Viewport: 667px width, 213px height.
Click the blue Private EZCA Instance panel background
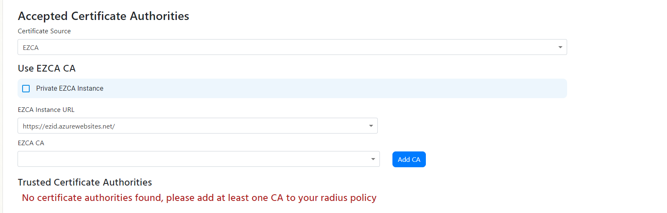(x=334, y=89)
